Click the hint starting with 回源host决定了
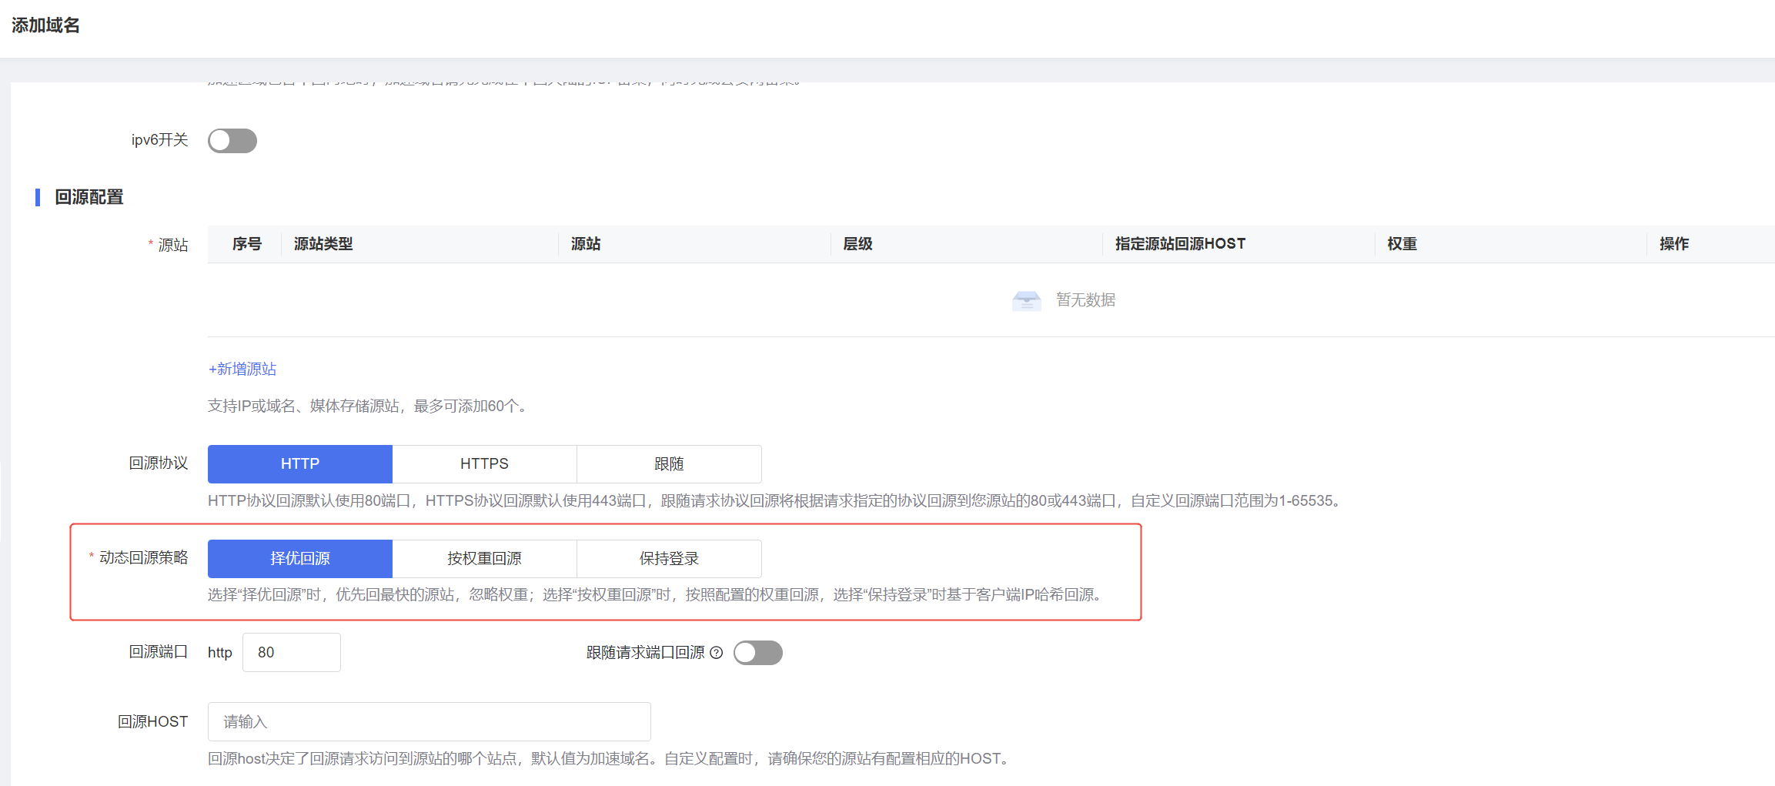Viewport: 1775px width, 786px height. pyautogui.click(x=610, y=759)
